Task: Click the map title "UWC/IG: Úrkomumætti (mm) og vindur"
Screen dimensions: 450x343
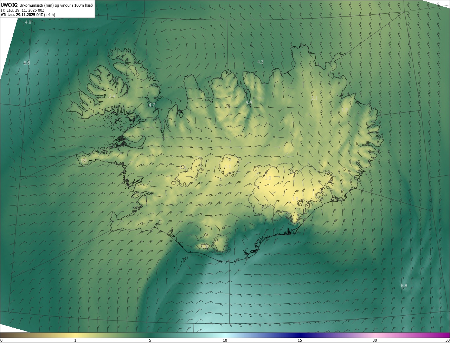Action: [47, 5]
